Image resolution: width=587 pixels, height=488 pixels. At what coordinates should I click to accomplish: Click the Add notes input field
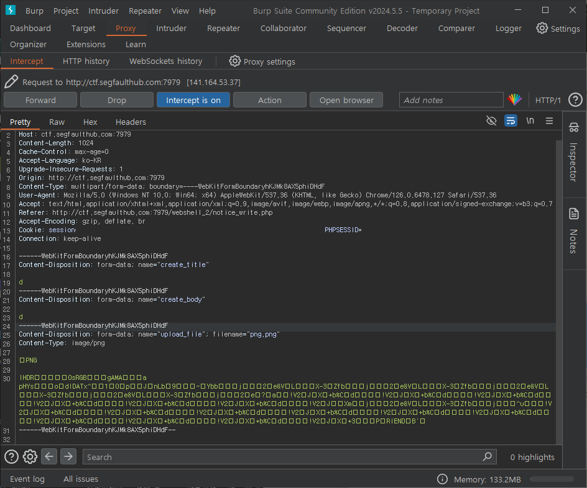tap(451, 100)
